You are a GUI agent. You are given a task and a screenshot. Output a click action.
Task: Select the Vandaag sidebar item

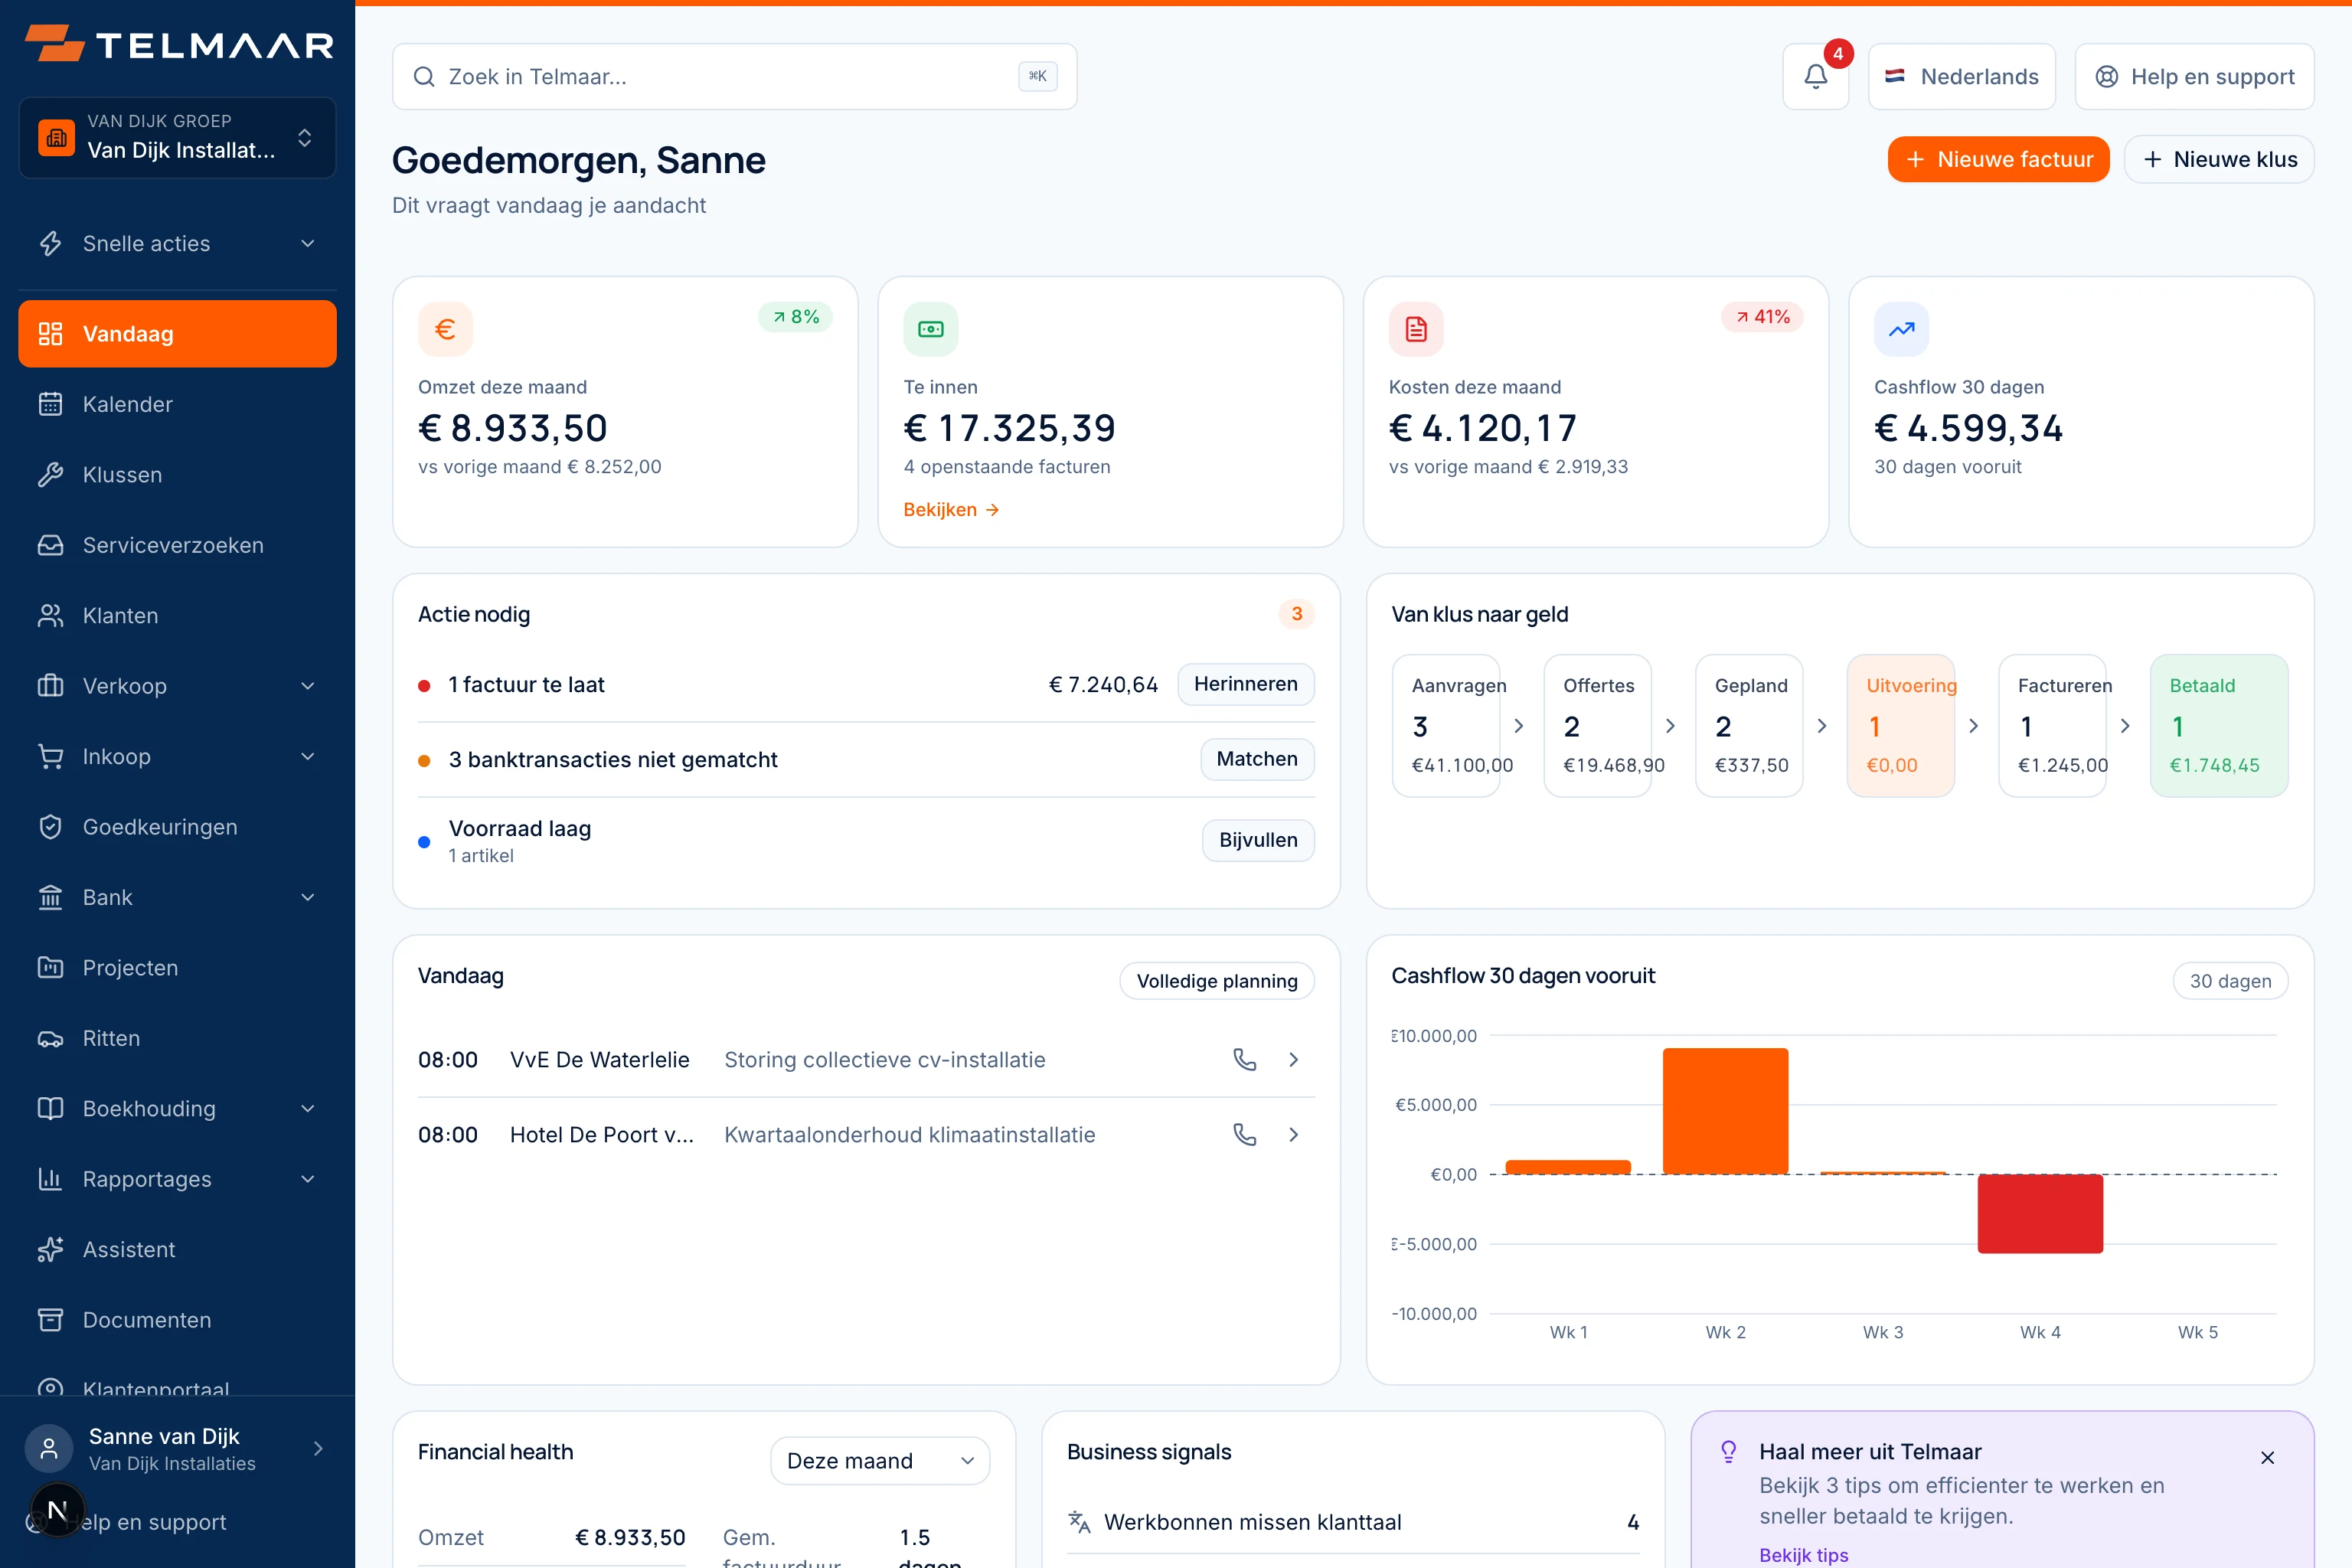[178, 334]
